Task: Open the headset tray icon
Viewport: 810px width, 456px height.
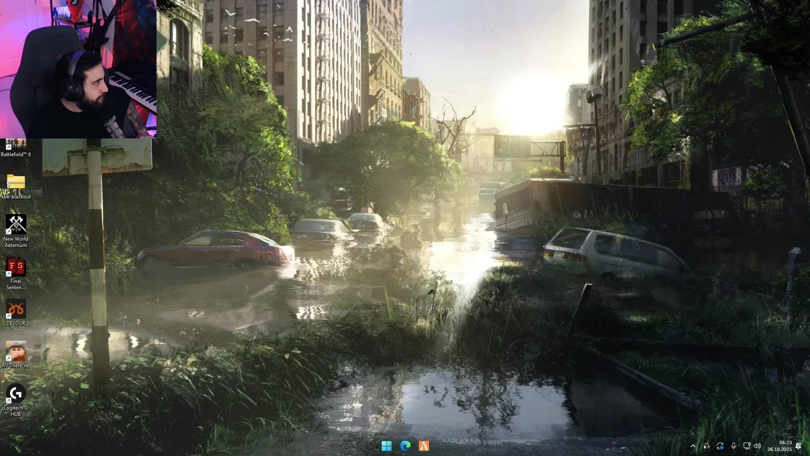Action: (x=706, y=446)
